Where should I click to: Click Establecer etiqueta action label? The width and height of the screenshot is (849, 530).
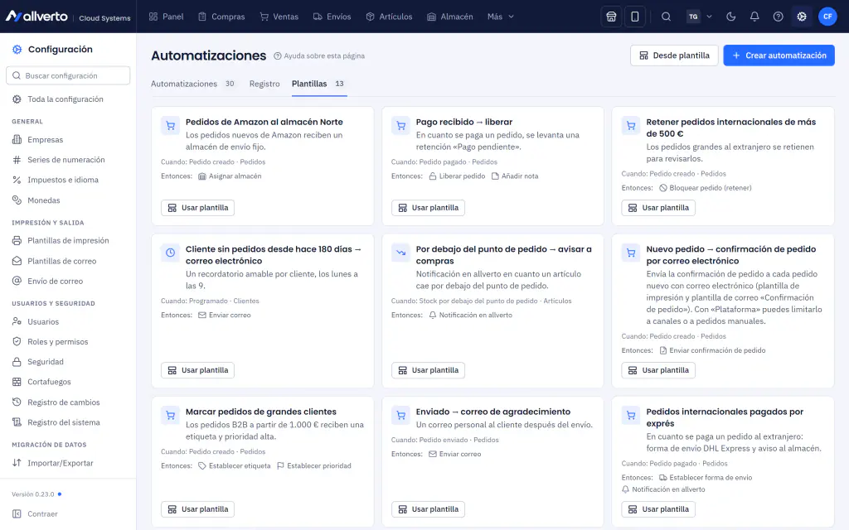coord(234,466)
